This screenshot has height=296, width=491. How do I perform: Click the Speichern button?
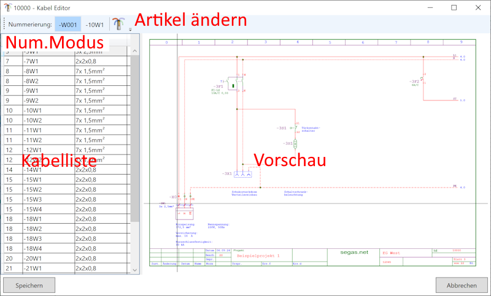click(29, 285)
